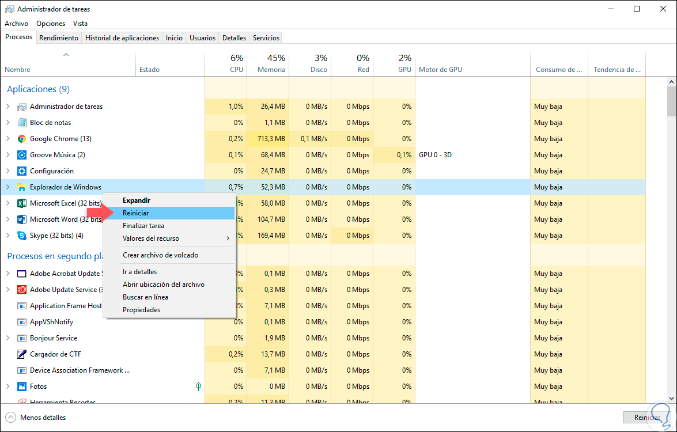The width and height of the screenshot is (677, 432).
Task: Choose Reiniciar from the context menu
Action: pyautogui.click(x=136, y=213)
